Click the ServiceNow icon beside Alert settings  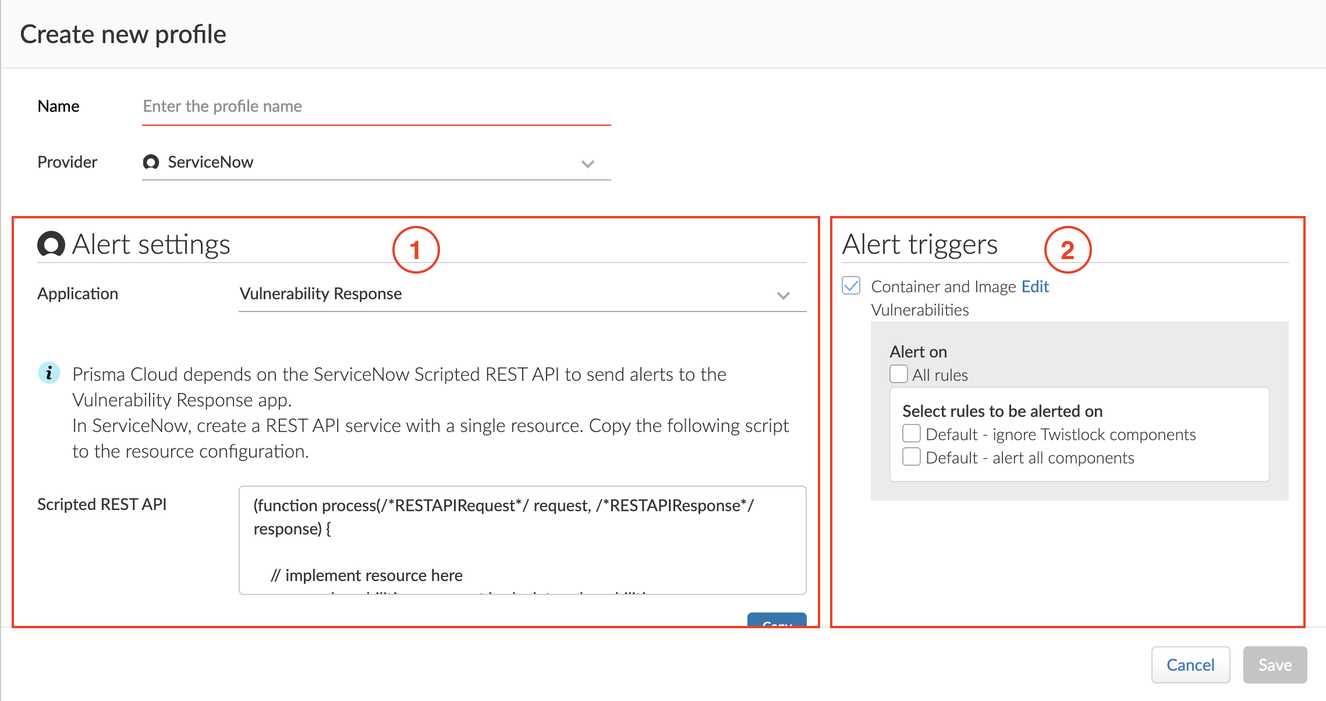[x=51, y=244]
